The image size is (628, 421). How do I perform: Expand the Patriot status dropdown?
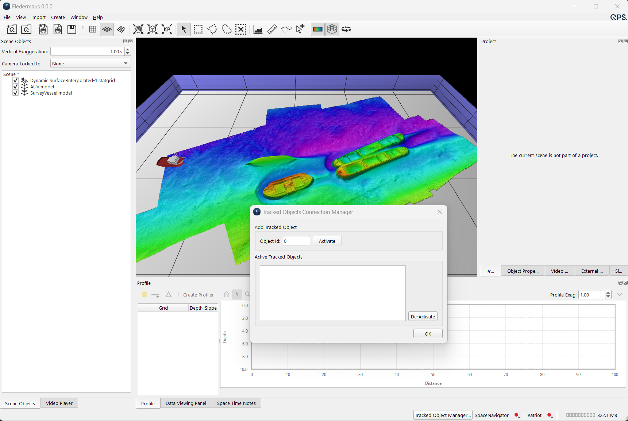point(551,416)
